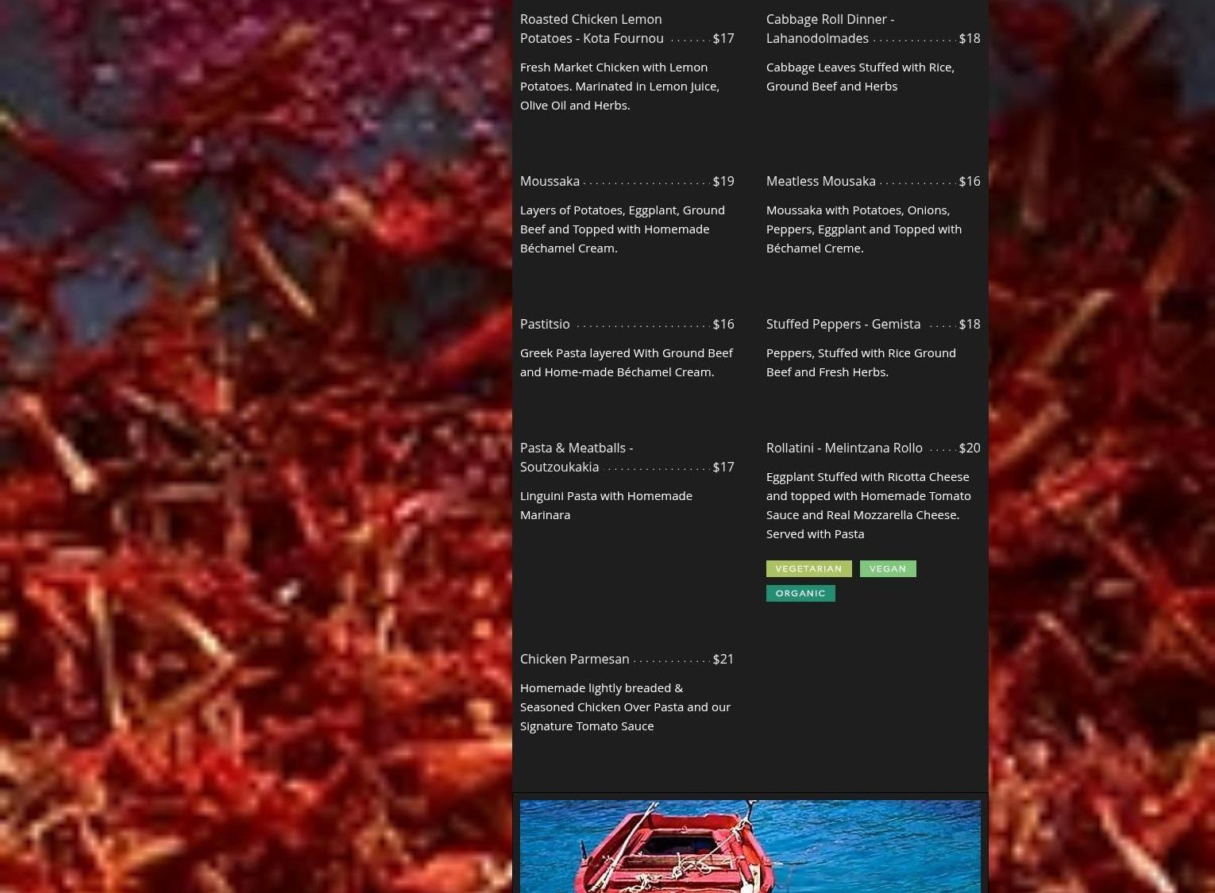
Task: Select the Meatless Mousaka menu item
Action: click(820, 181)
